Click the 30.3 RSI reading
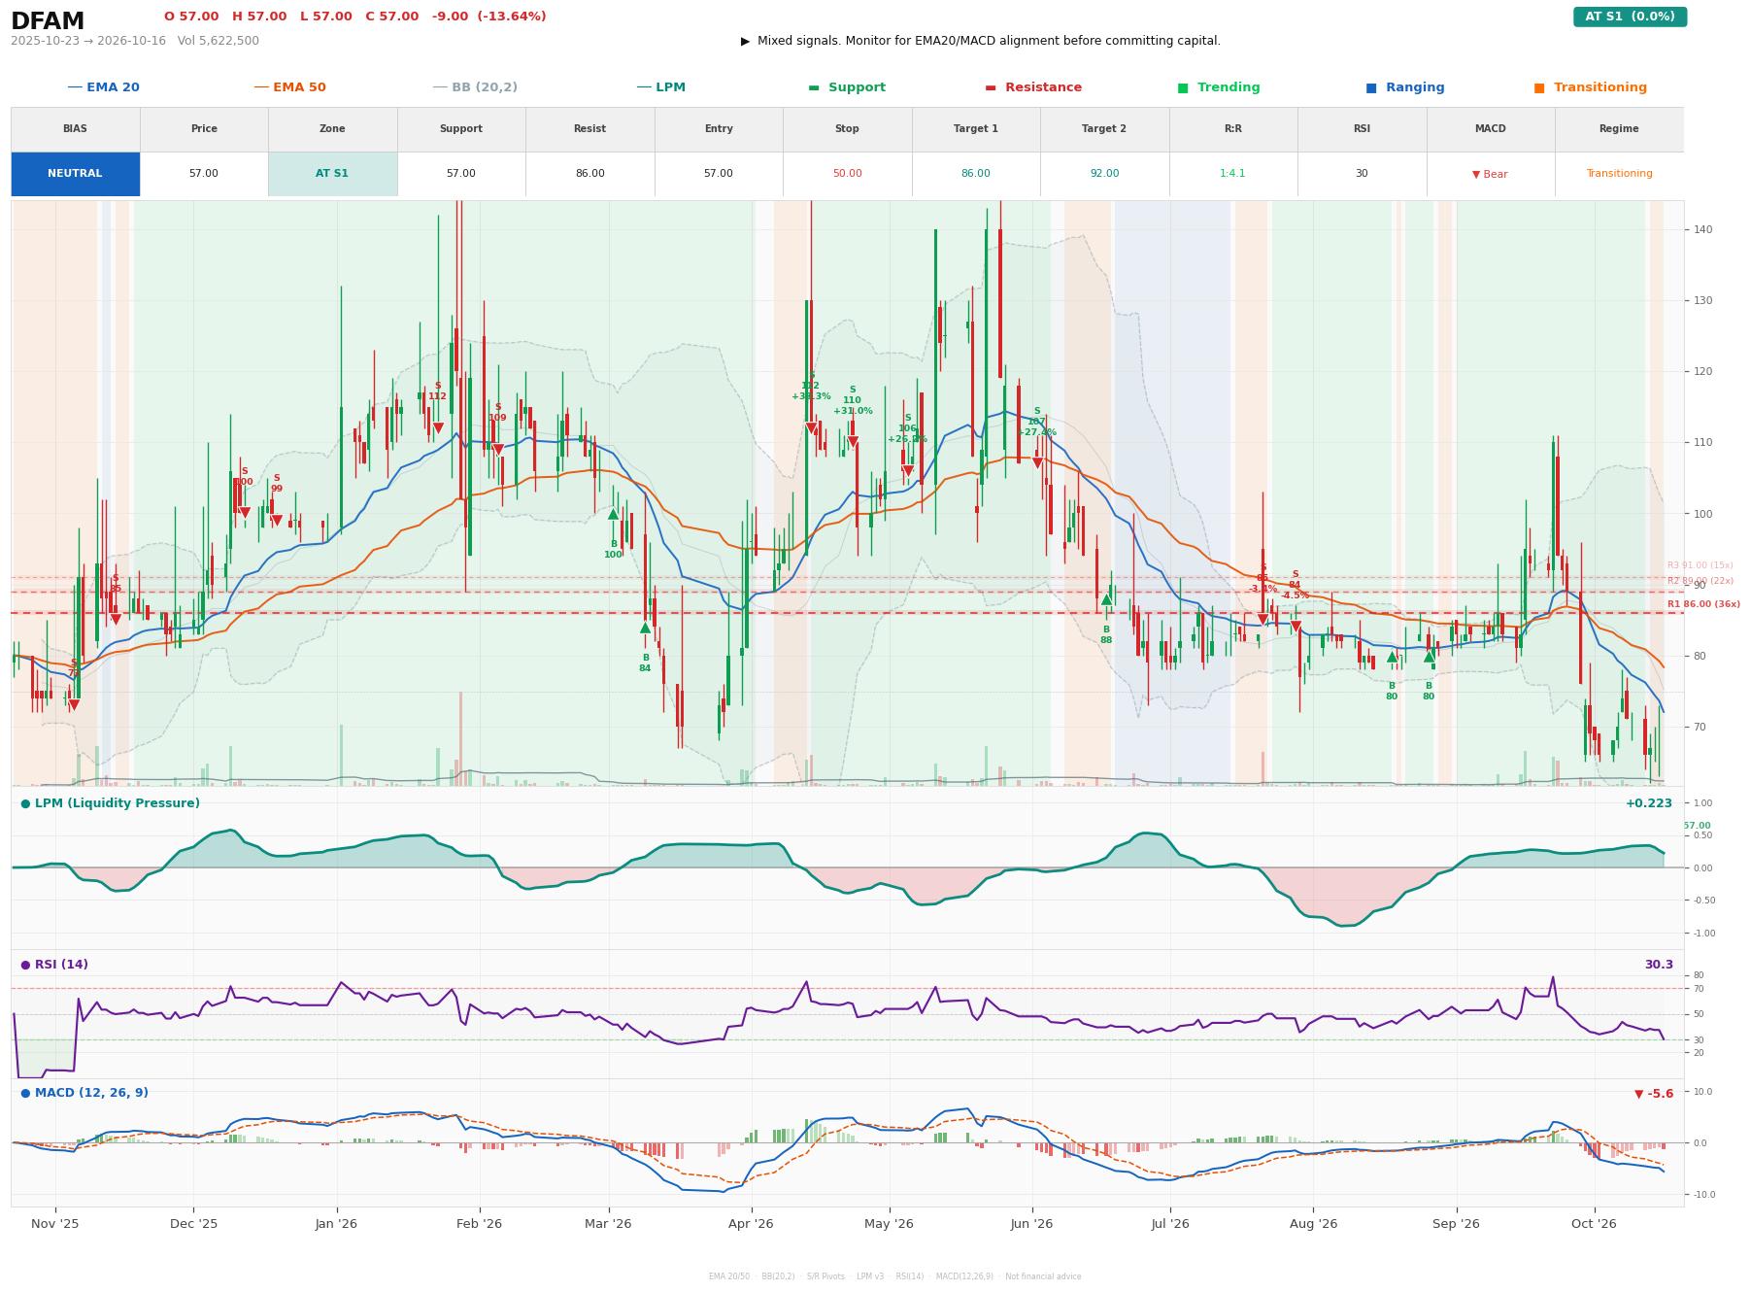Screen dimensions: 1751x1292 click(x=1659, y=965)
